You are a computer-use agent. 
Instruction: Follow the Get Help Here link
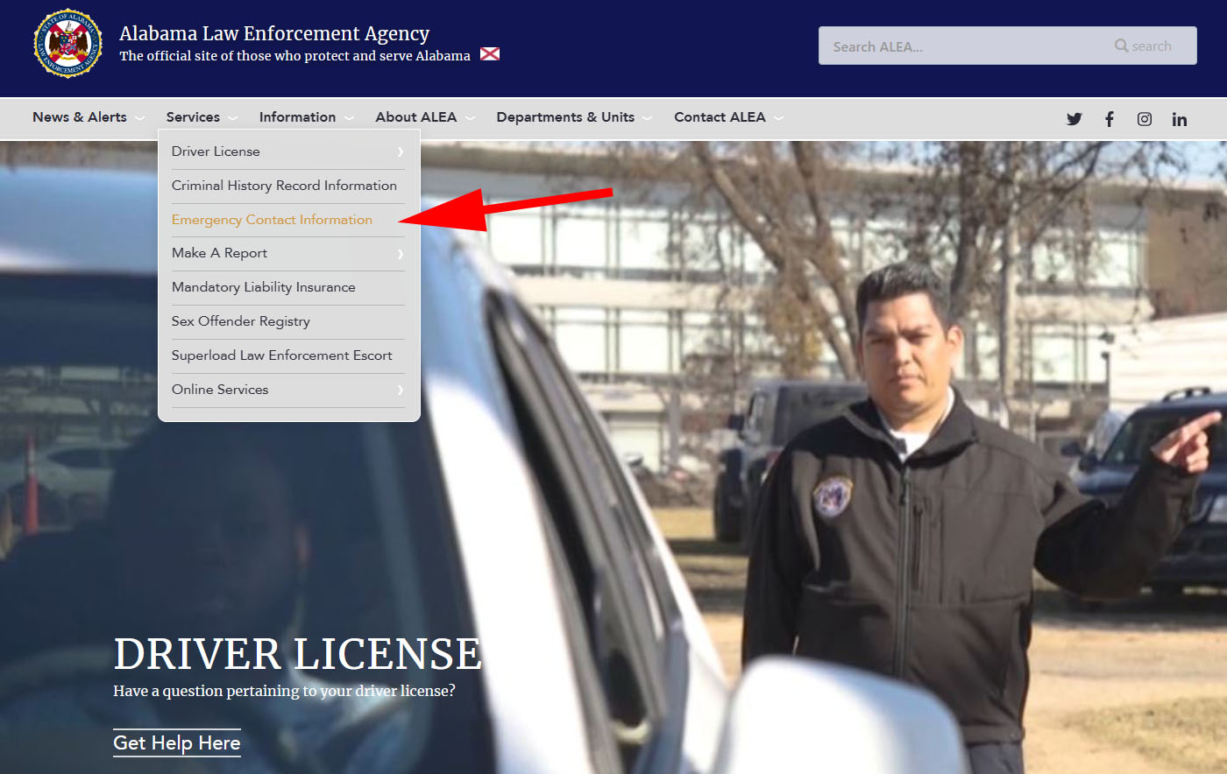pos(176,743)
